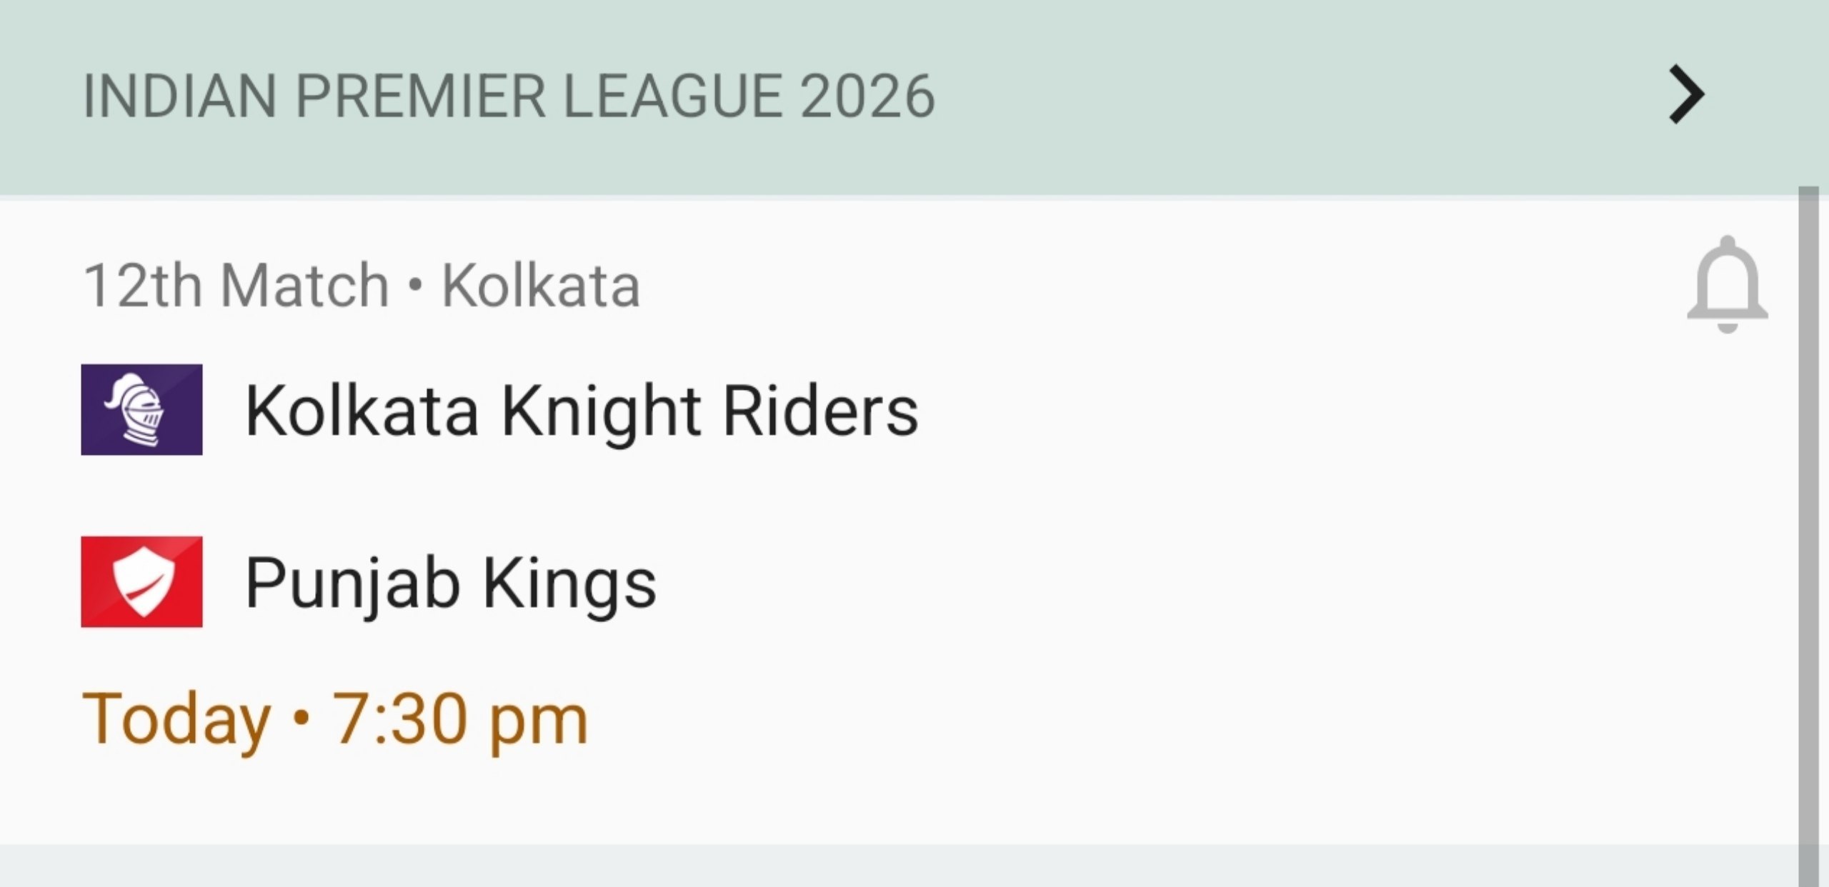The image size is (1829, 887).
Task: Click the word PREMIER in the league banner
Action: (x=421, y=96)
